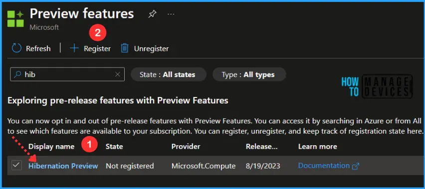Click the Register plus icon
This screenshot has height=189, width=425.
[74, 48]
